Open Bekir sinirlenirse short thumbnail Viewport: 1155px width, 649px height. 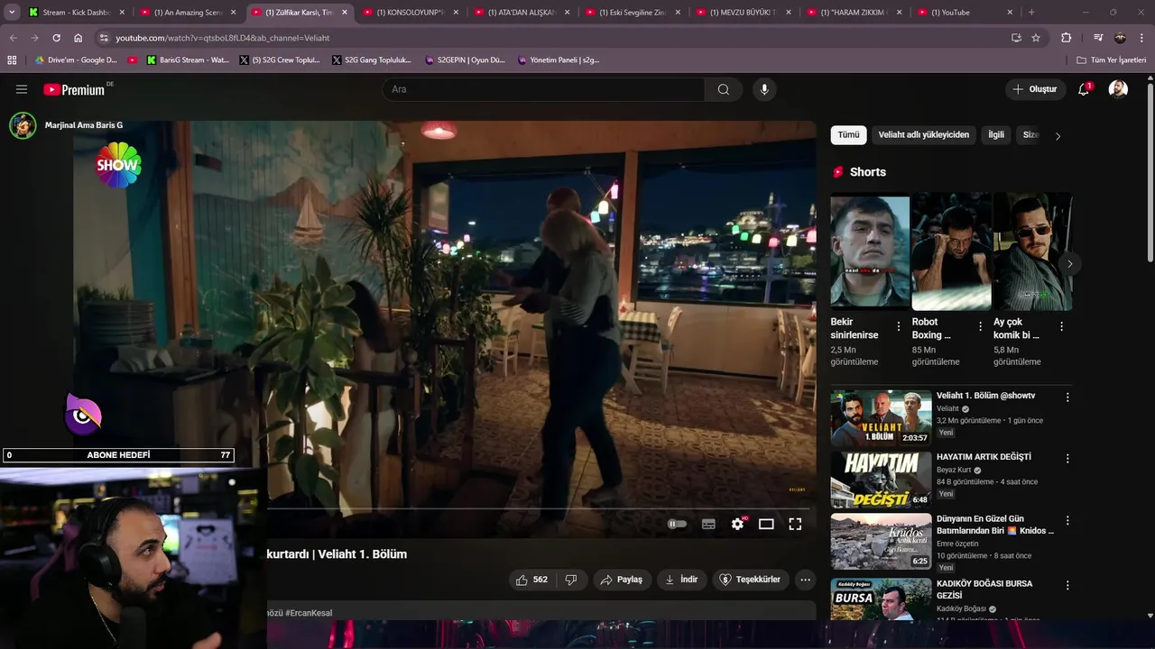pyautogui.click(x=870, y=253)
